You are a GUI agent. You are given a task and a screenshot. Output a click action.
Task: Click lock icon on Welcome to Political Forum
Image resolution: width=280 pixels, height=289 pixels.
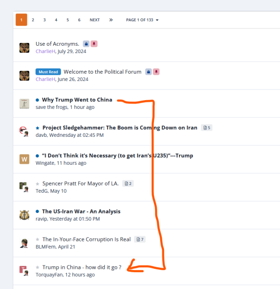148,72
